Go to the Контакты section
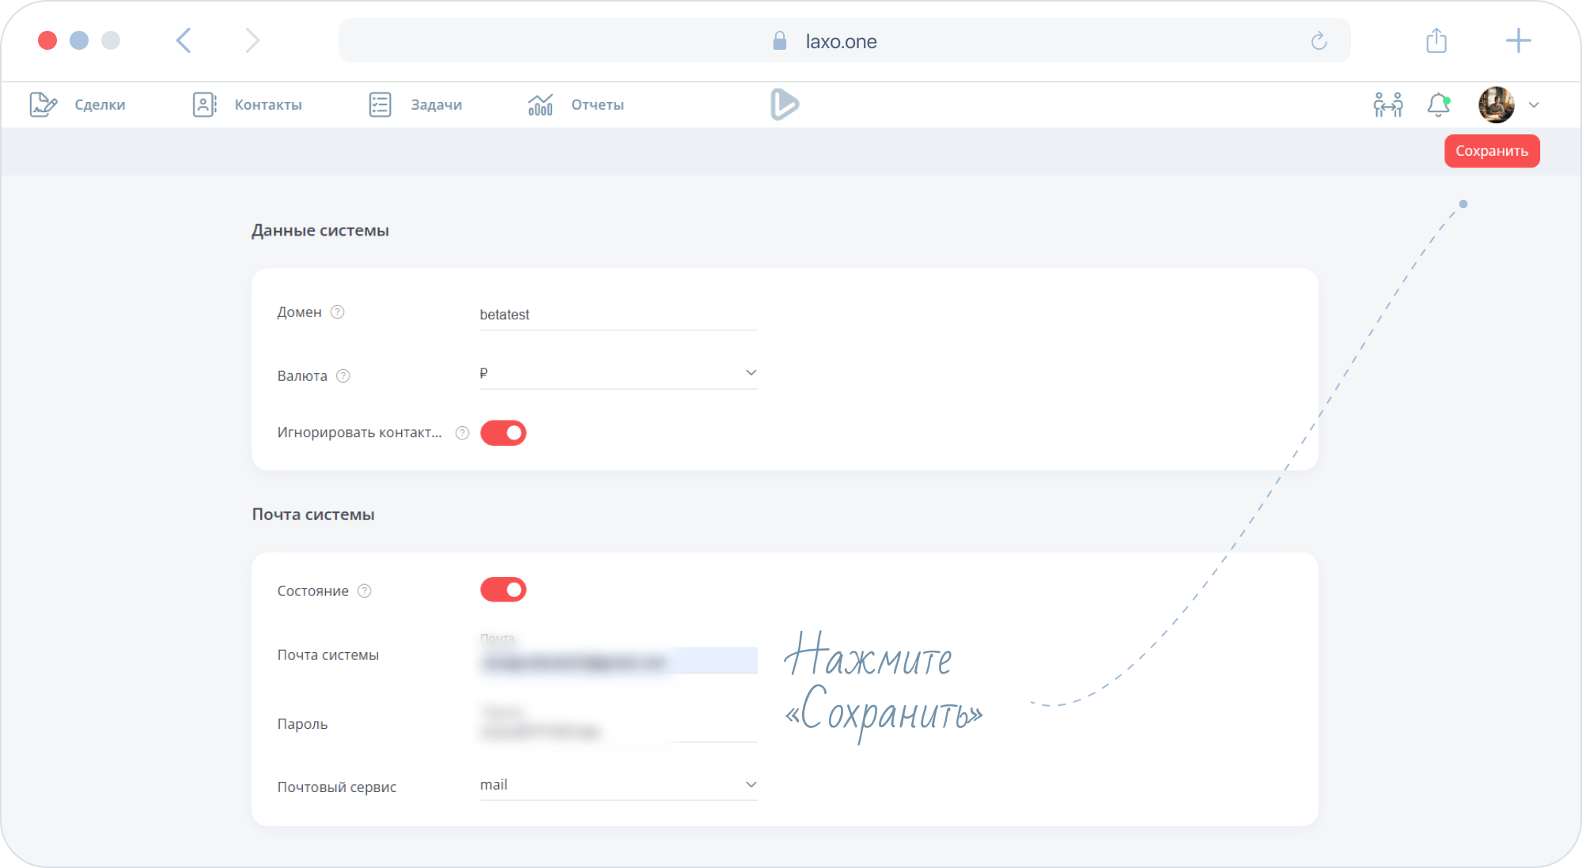This screenshot has width=1582, height=868. point(267,105)
